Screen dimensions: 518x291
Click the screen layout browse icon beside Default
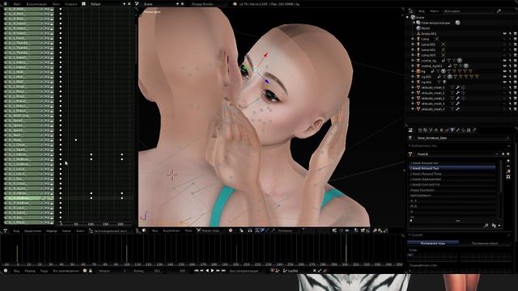83,4
